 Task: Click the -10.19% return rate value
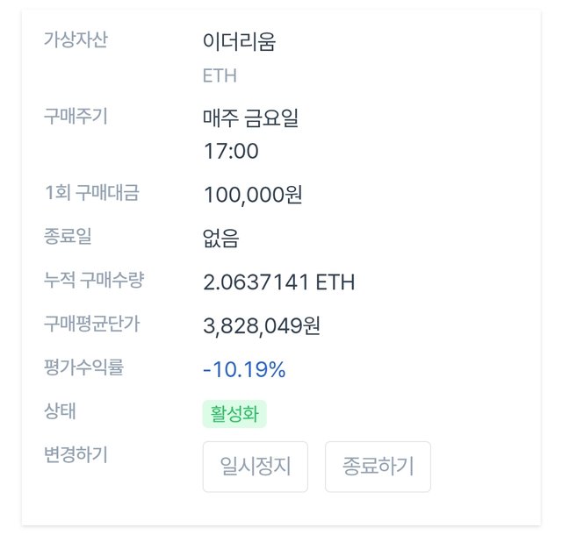(244, 369)
